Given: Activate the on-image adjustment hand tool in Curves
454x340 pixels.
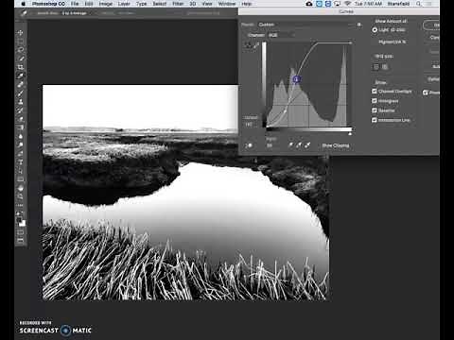Looking at the screenshot, I should pos(249,145).
